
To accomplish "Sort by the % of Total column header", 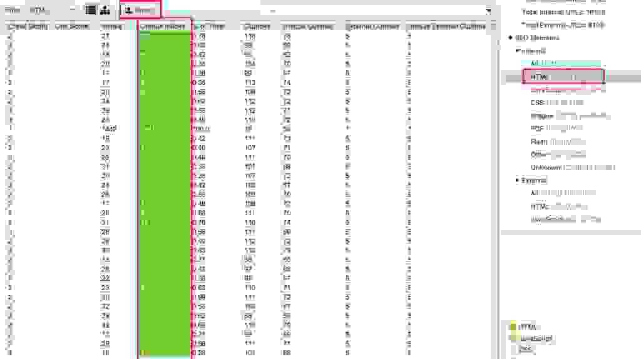I will click(211, 26).
